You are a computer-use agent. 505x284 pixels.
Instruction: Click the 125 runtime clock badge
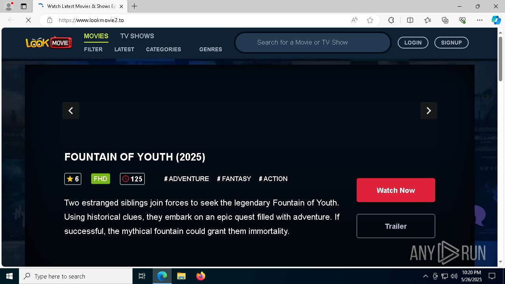click(132, 179)
